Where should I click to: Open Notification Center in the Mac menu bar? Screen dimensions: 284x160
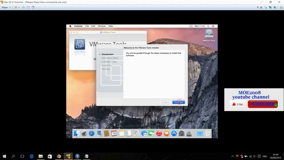(213, 26)
